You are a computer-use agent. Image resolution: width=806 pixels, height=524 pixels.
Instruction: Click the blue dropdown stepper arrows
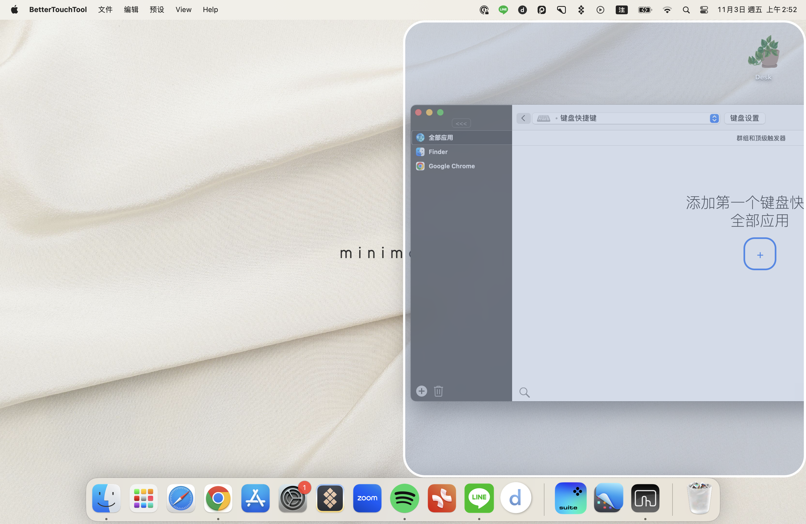coord(714,118)
